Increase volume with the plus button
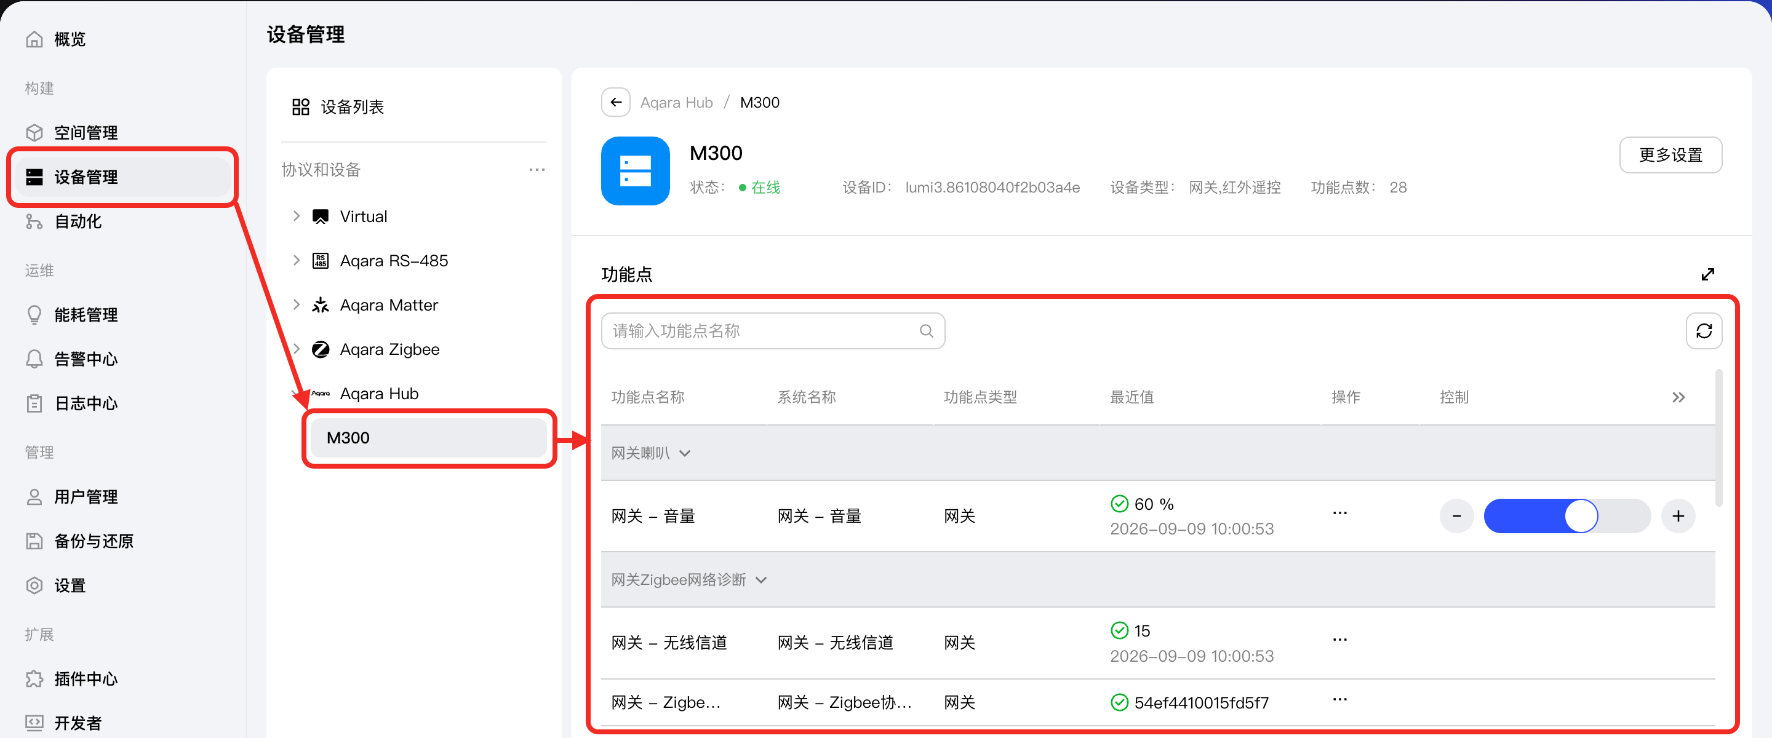The image size is (1772, 738). (x=1678, y=516)
